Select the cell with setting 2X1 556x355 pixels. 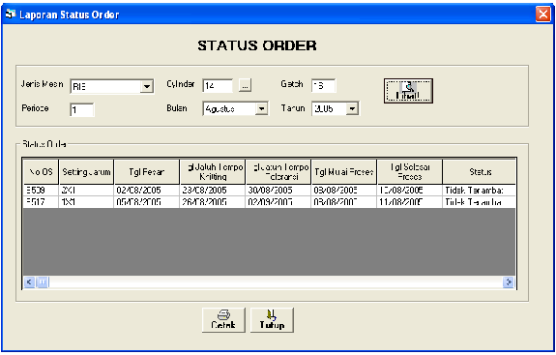tap(86, 191)
